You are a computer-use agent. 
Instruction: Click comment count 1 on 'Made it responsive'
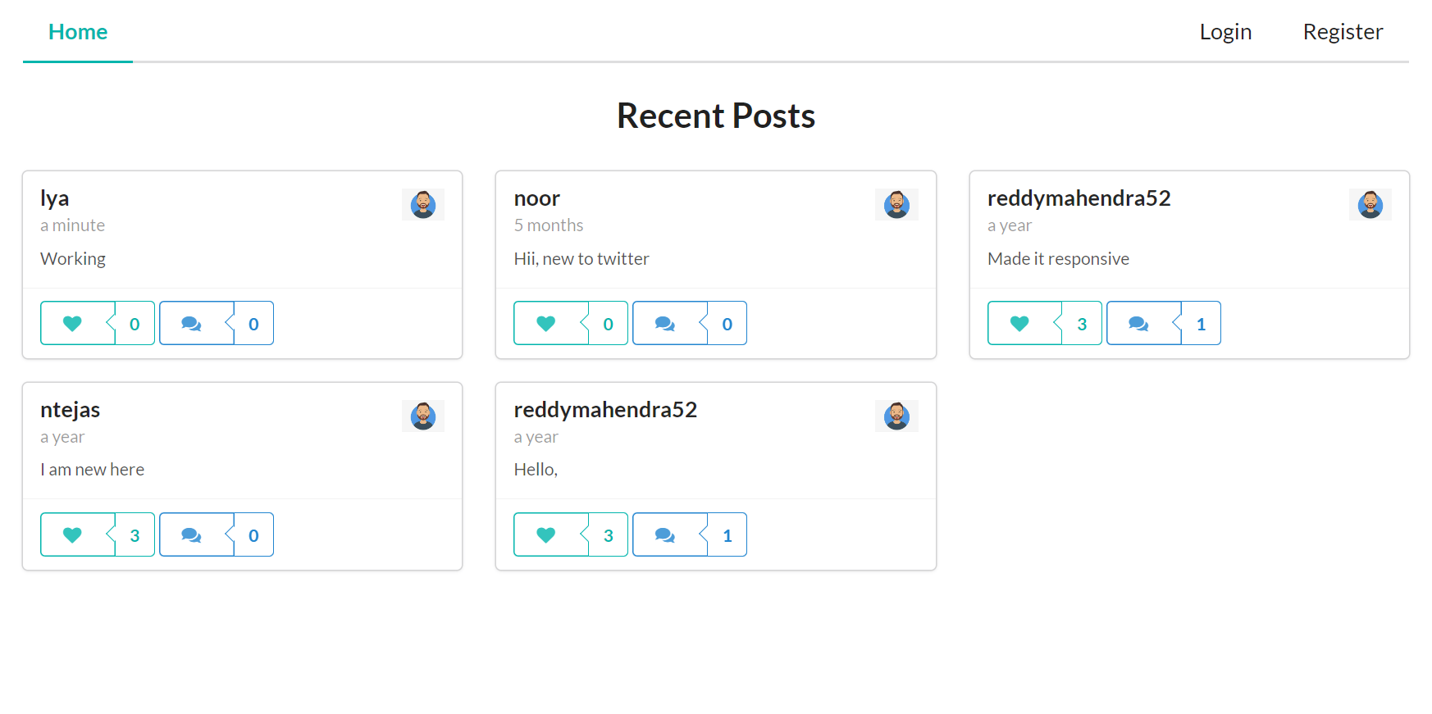(x=1201, y=323)
